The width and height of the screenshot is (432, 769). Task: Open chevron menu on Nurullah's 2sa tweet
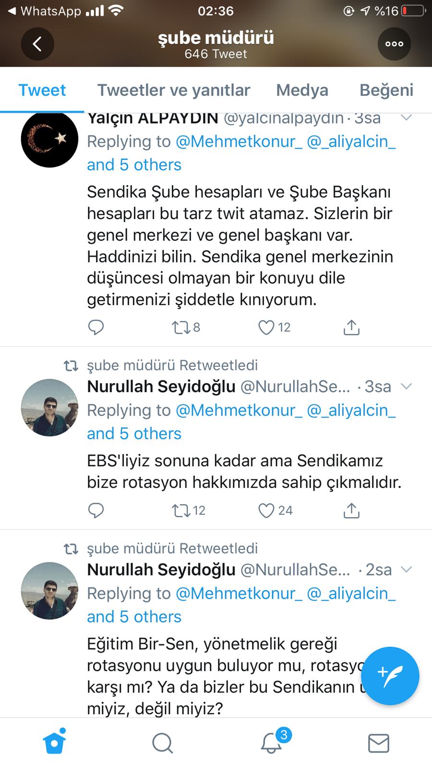(x=406, y=570)
